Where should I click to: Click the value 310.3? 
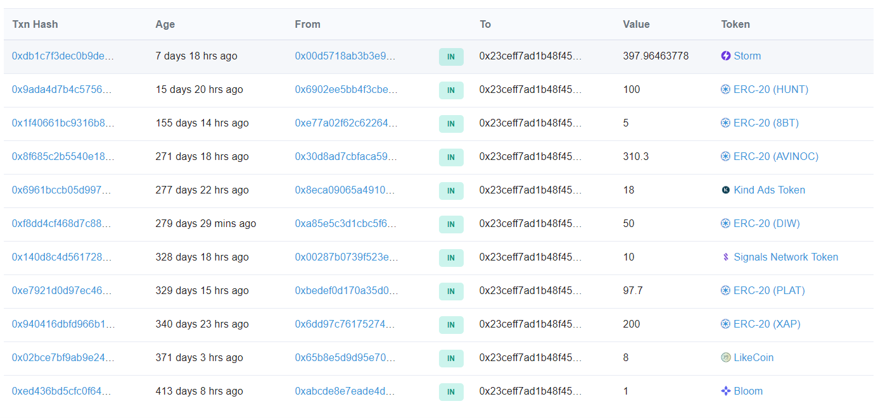coord(636,156)
